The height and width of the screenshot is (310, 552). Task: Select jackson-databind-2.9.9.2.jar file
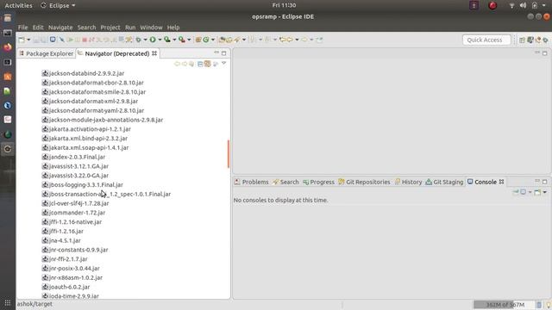pos(83,73)
